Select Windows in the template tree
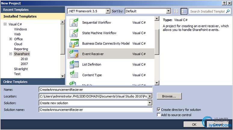The width and height of the screenshot is (233, 130). pyautogui.click(x=20, y=29)
